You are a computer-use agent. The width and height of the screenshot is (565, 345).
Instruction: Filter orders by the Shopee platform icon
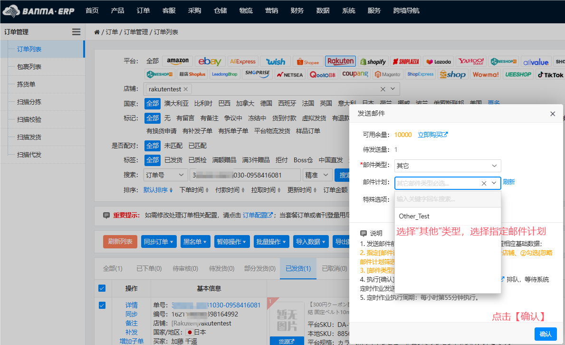[307, 61]
